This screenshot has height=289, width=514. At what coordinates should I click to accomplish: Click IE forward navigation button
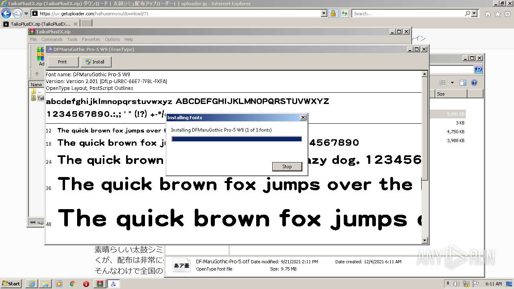point(17,13)
